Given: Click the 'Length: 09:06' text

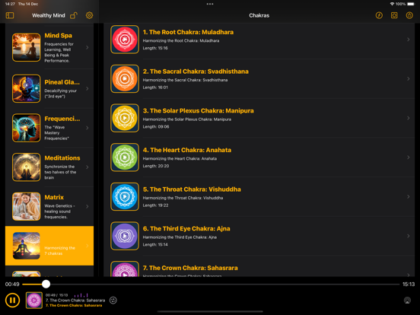Looking at the screenshot, I should click(x=156, y=126).
